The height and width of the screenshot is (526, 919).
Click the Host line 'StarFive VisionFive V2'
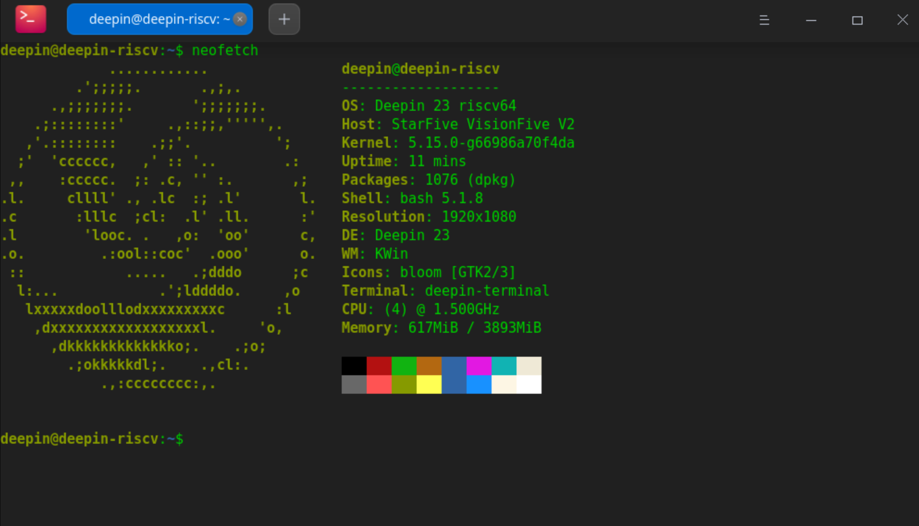click(x=458, y=125)
